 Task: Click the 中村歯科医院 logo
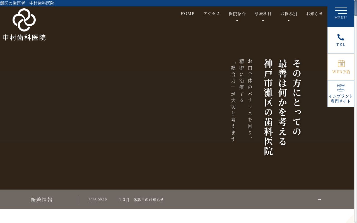point(24,25)
